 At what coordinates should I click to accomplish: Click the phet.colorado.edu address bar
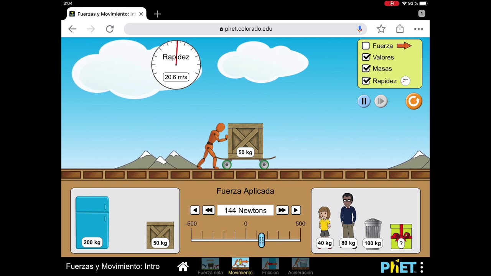coord(245,29)
